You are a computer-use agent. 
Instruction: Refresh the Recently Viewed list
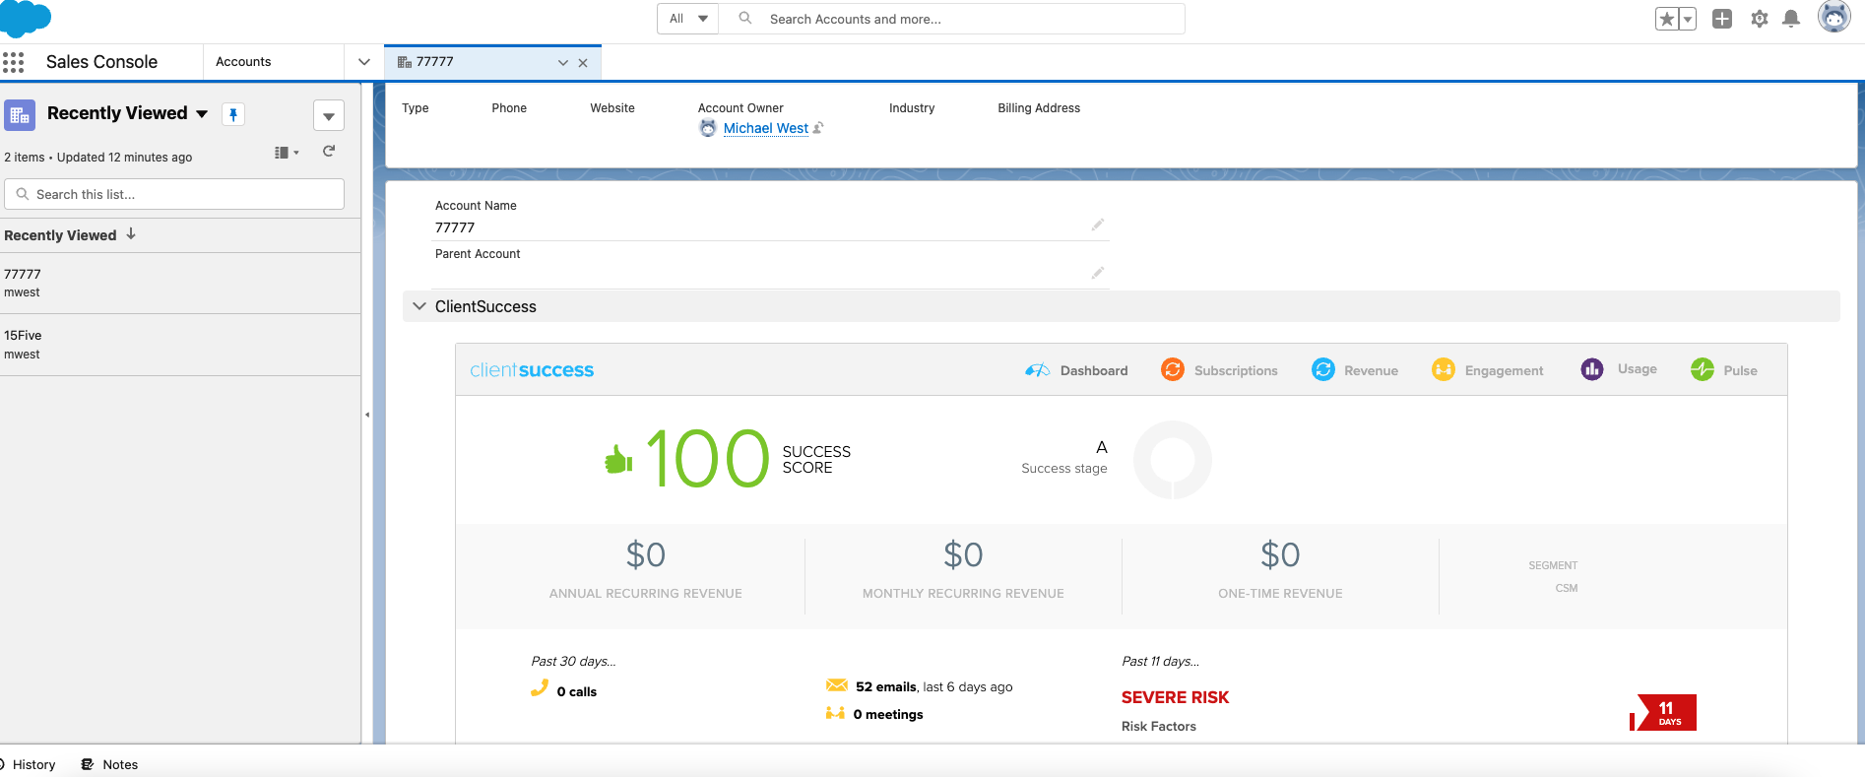[x=329, y=152]
